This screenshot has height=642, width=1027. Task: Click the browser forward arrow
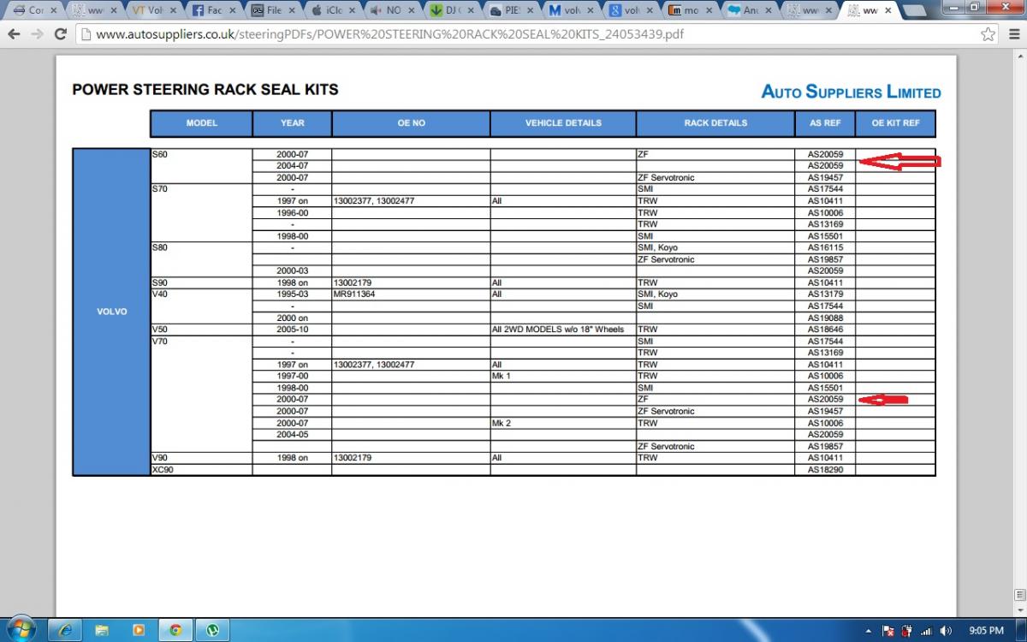click(x=37, y=35)
